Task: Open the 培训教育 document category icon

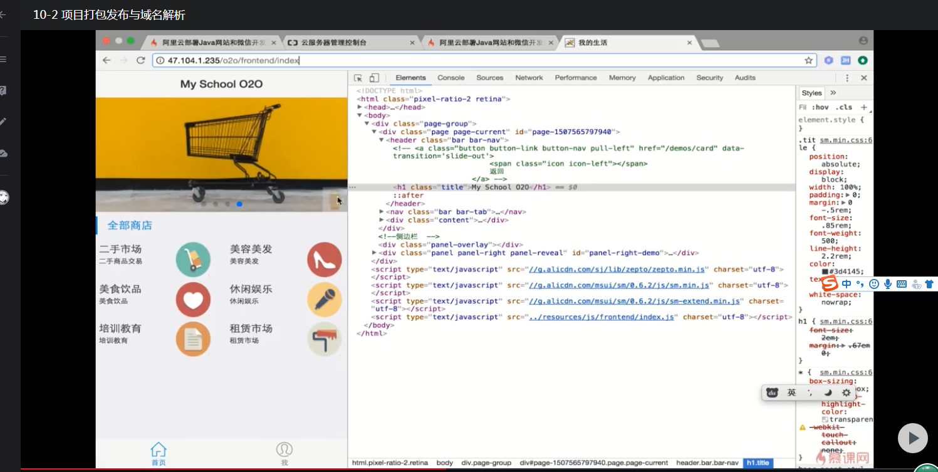Action: pos(193,339)
